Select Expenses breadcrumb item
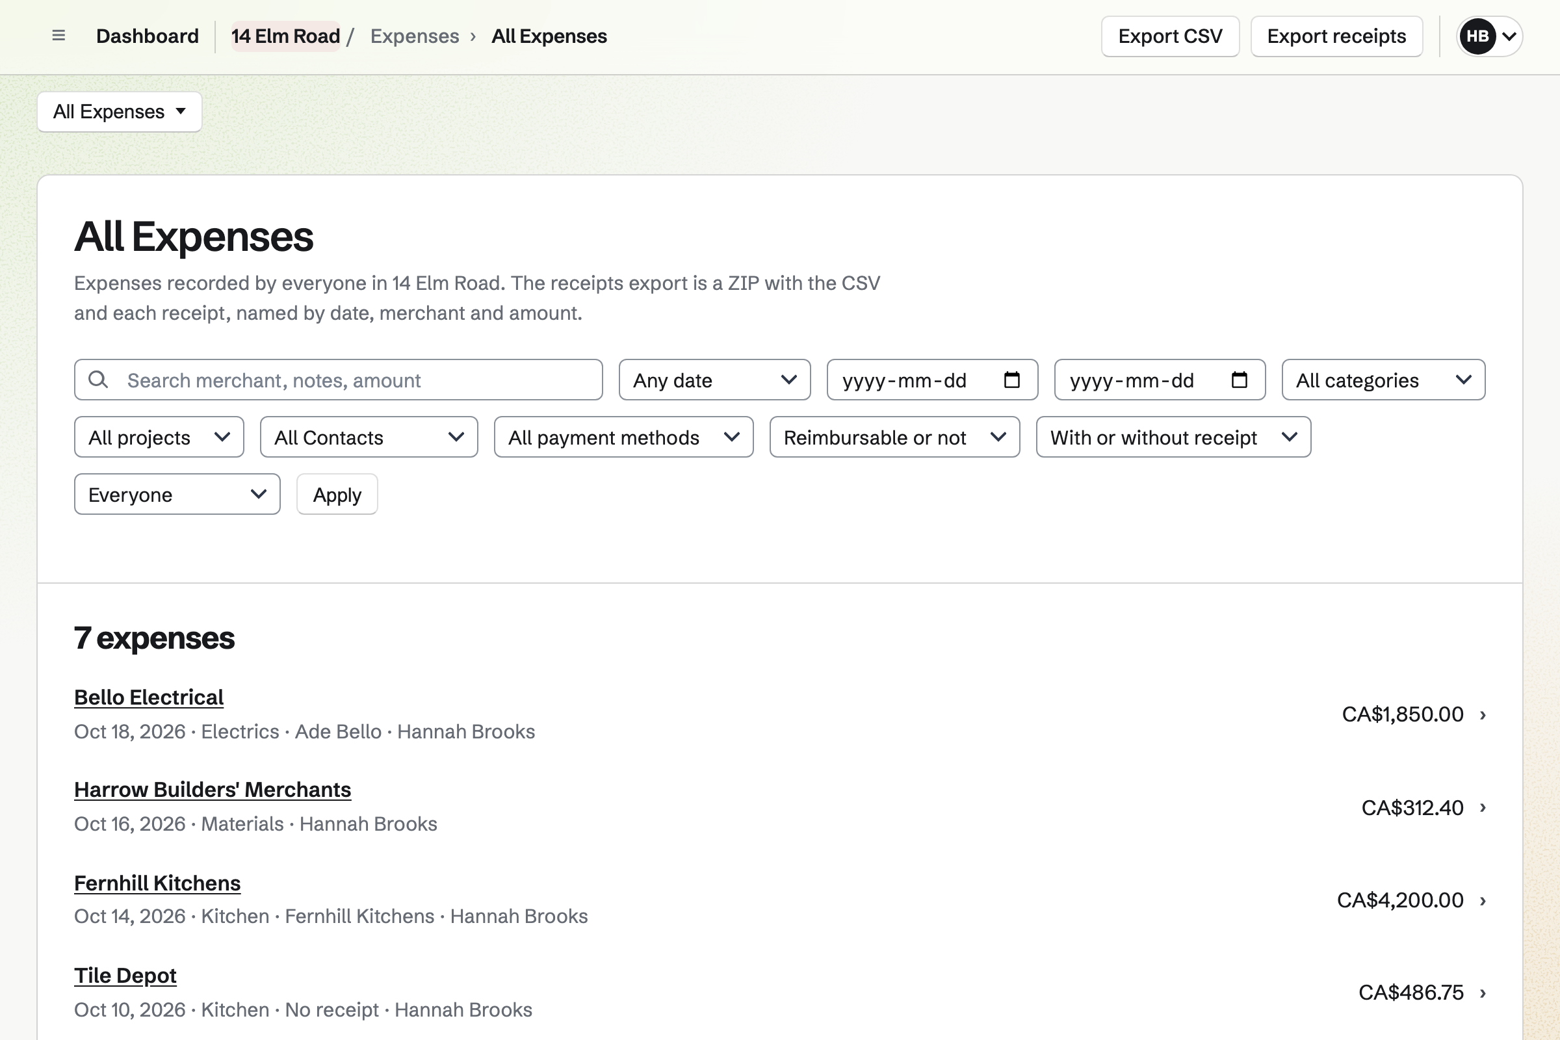The image size is (1560, 1040). (x=415, y=36)
